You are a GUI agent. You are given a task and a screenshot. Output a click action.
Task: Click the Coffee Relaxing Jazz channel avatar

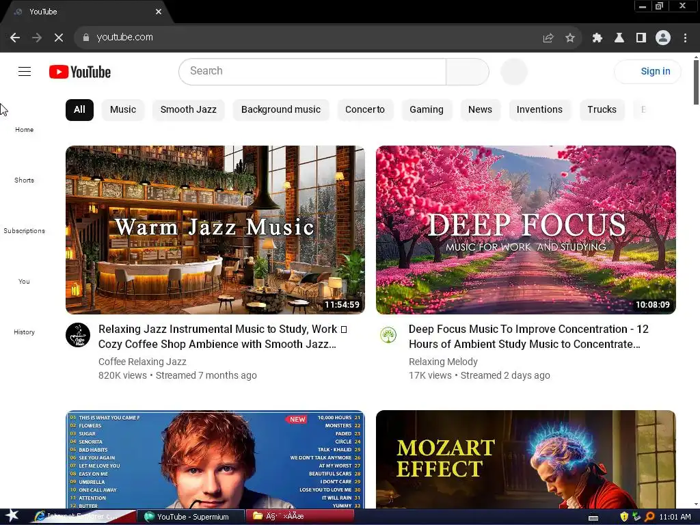[x=78, y=335]
